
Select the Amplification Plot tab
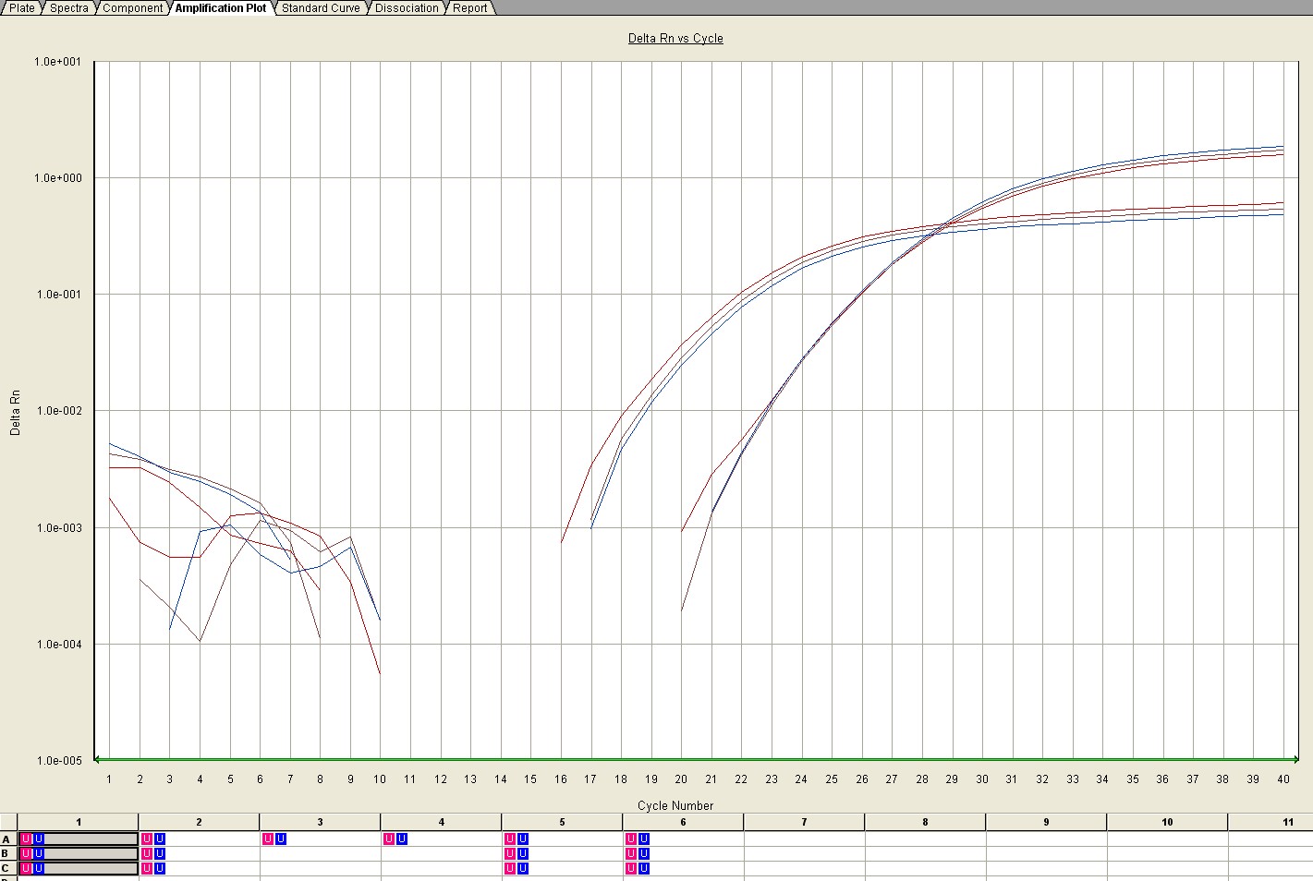tap(221, 7)
